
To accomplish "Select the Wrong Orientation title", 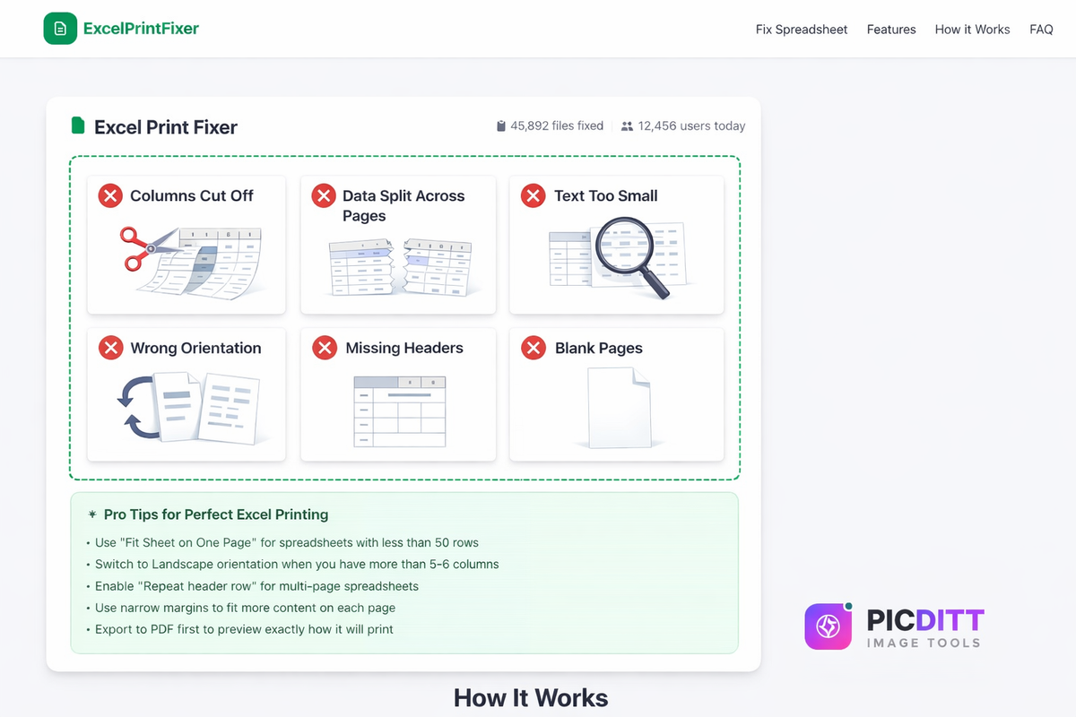I will tap(195, 348).
